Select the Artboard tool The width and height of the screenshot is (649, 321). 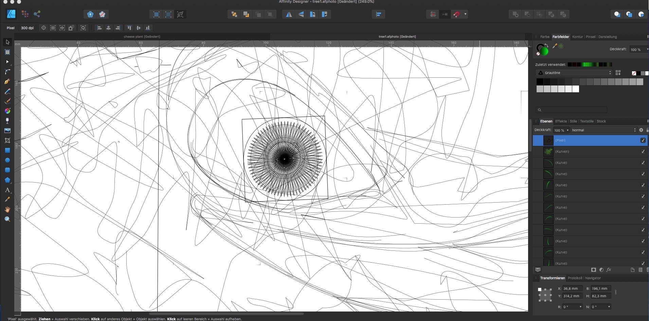click(x=7, y=52)
